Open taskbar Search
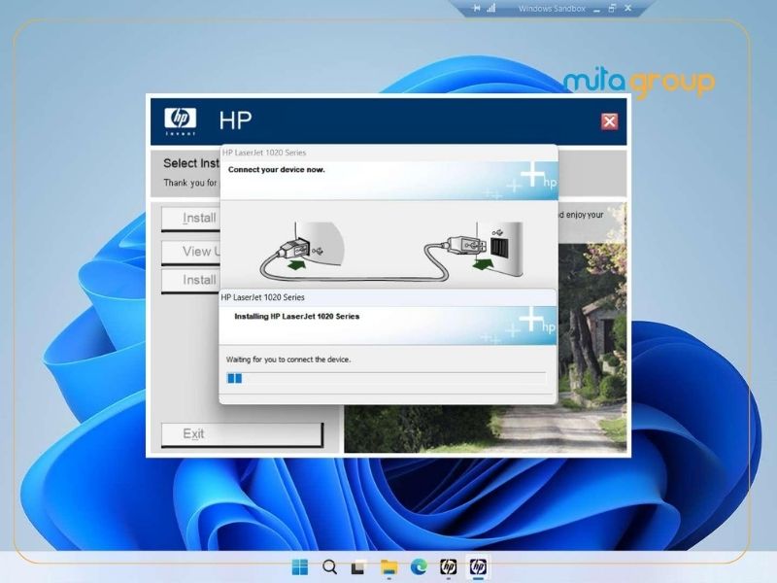 pyautogui.click(x=329, y=566)
